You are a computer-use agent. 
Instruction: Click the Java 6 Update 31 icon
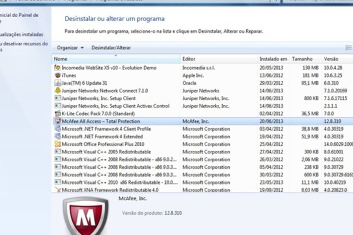(58, 83)
